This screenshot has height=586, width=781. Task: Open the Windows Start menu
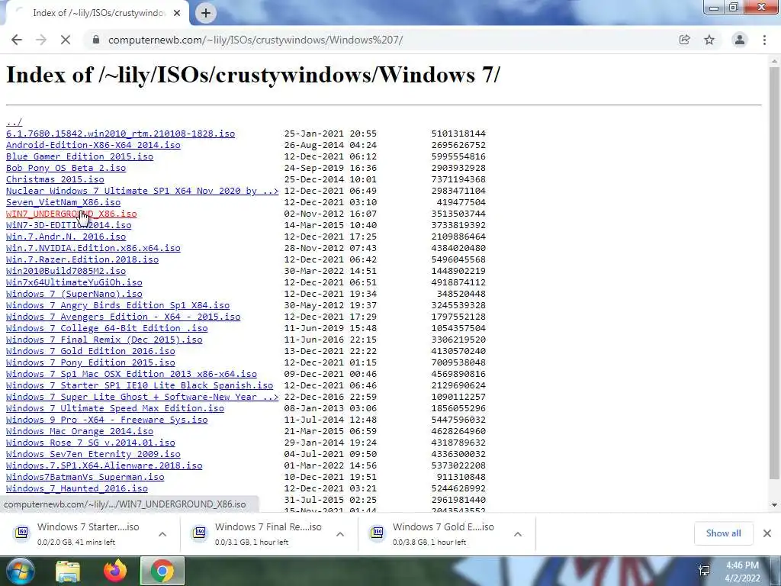tap(21, 571)
